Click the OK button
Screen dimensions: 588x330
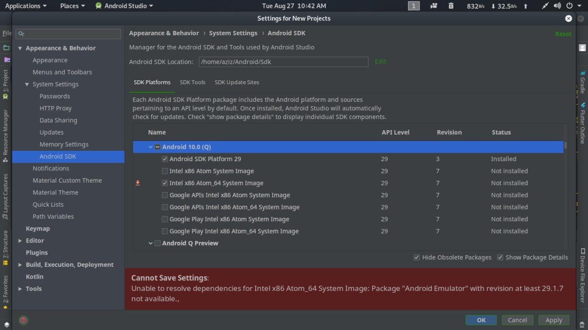coord(481,320)
